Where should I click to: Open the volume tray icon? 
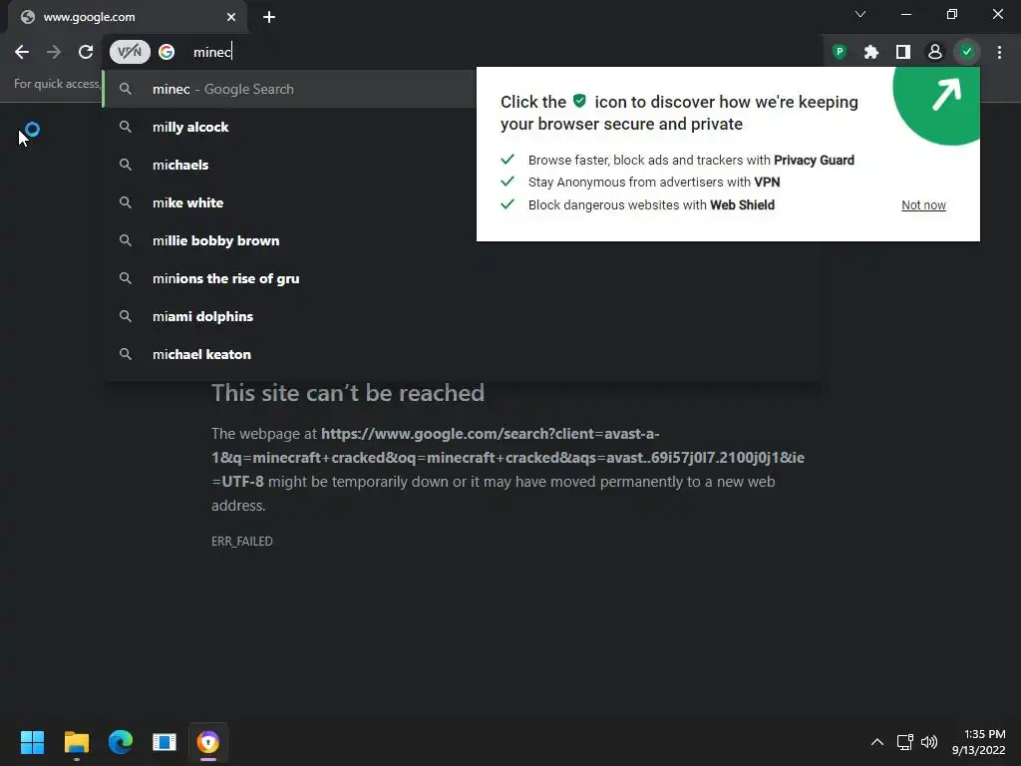click(929, 742)
